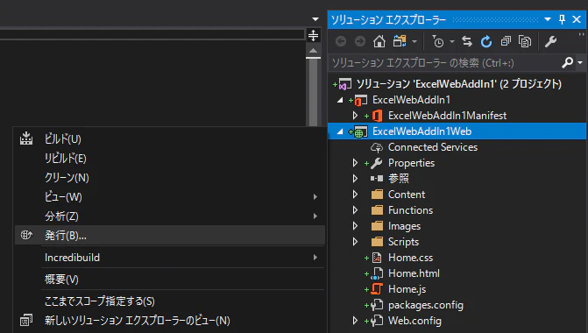Select 発行(B)... publish menu item
The height and width of the screenshot is (333, 588).
[170, 235]
